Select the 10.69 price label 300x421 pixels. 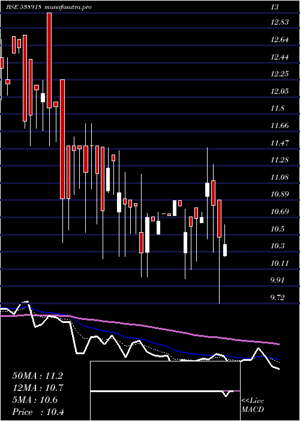tap(280, 212)
